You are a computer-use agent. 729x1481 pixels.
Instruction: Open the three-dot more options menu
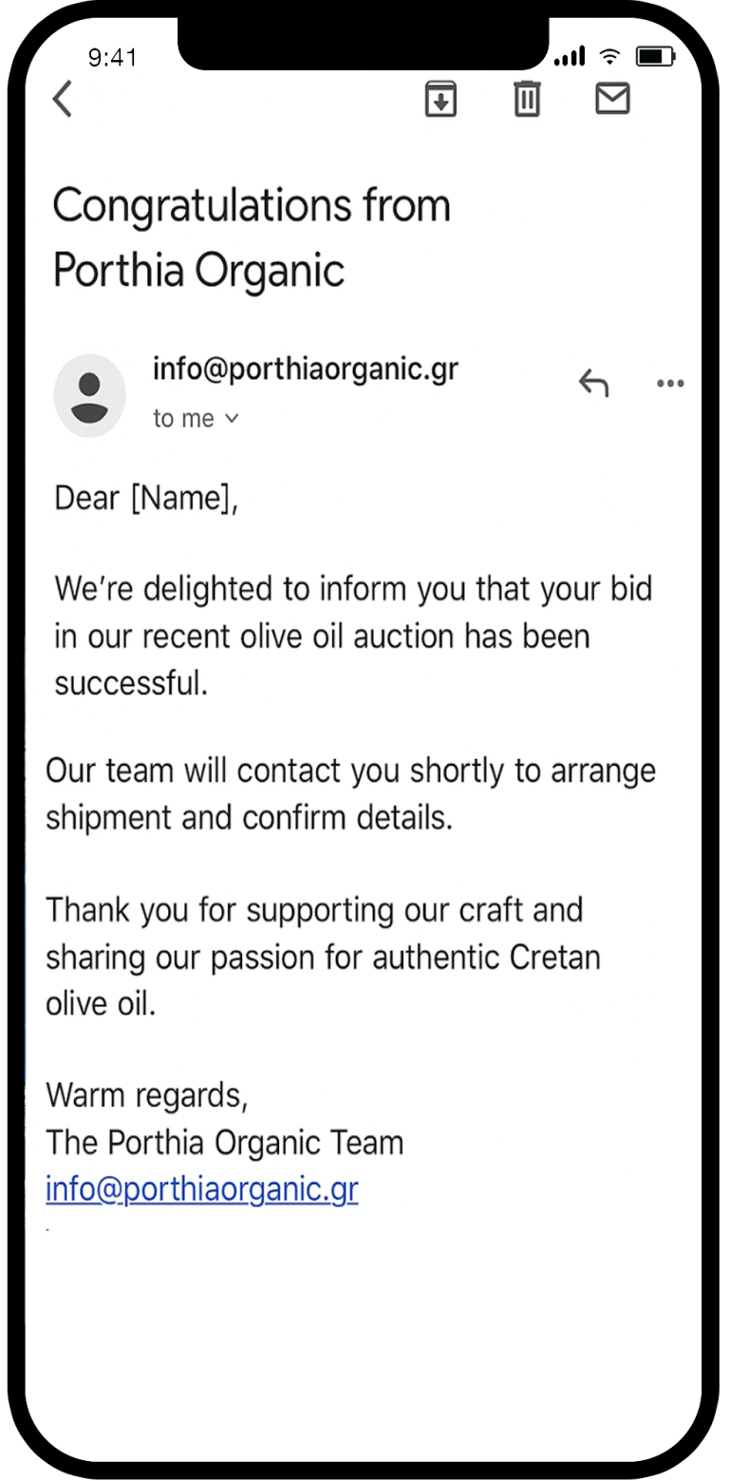[670, 384]
